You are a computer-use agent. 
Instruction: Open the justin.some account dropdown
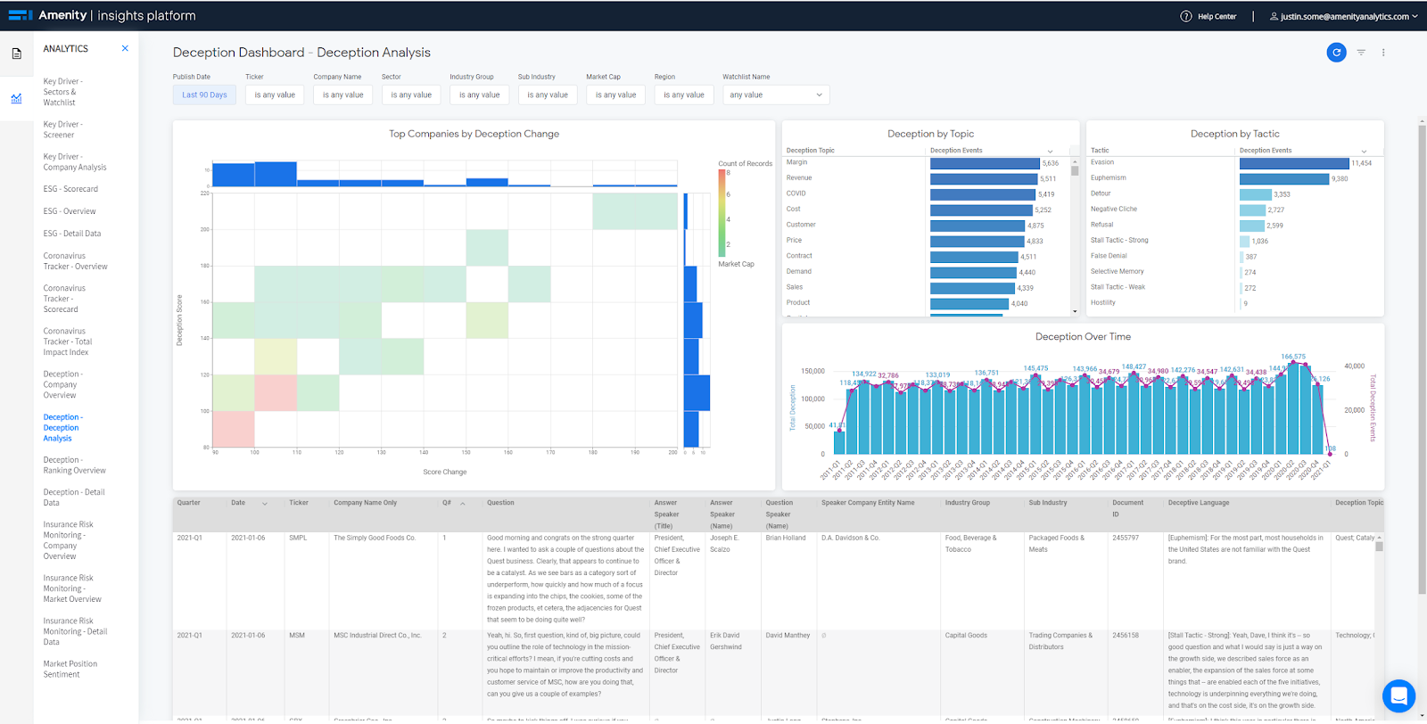tap(1343, 16)
